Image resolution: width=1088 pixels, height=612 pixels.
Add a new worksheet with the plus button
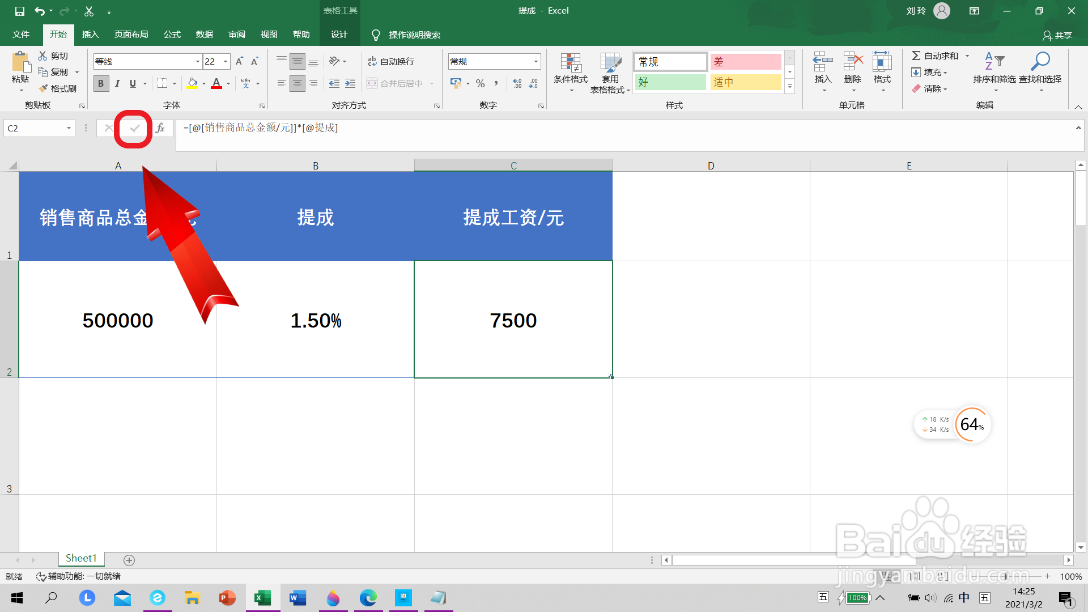point(129,560)
